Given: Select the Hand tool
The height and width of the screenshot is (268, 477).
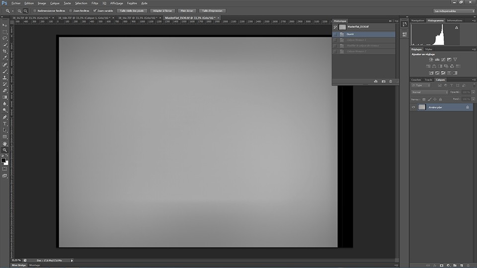Looking at the screenshot, I should click(4, 143).
